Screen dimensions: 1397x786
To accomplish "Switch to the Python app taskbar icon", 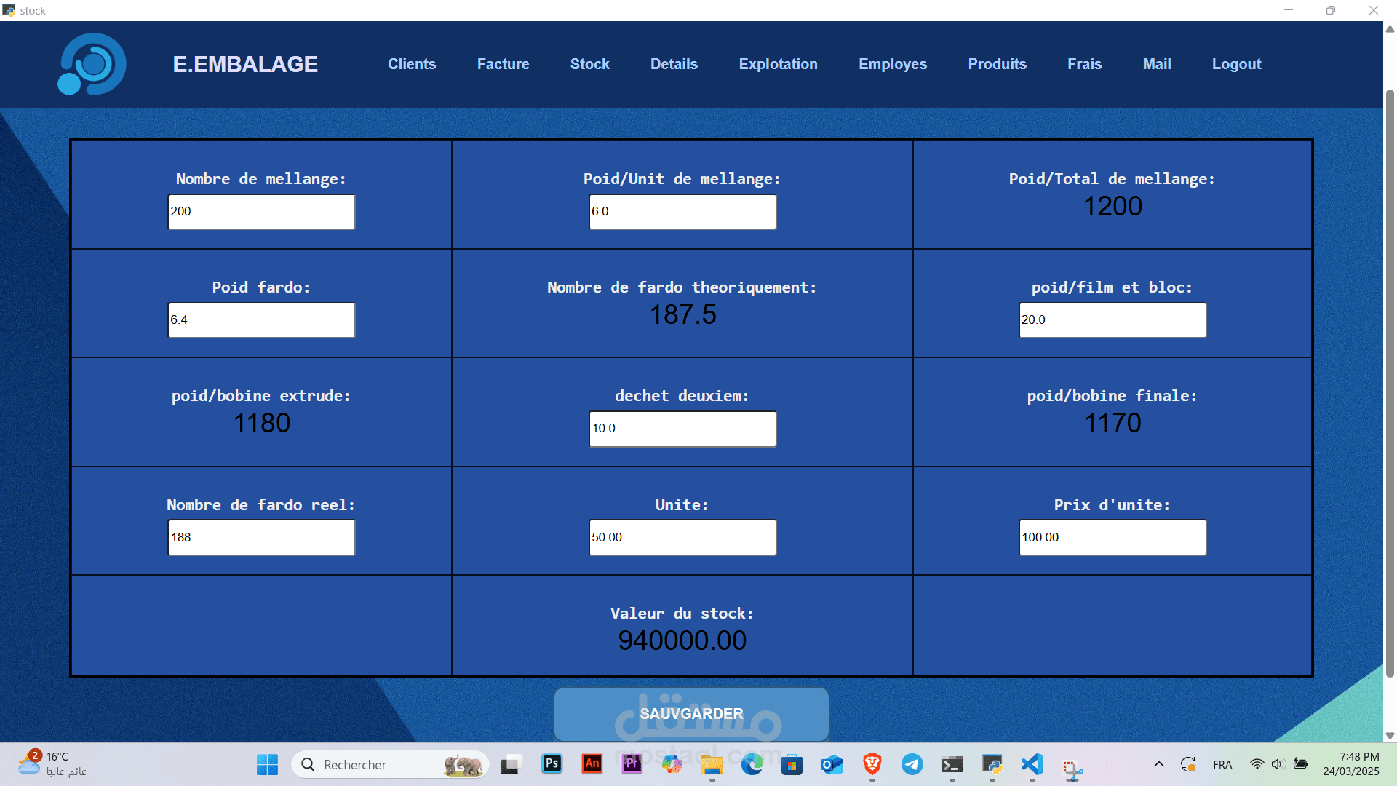I will point(992,764).
